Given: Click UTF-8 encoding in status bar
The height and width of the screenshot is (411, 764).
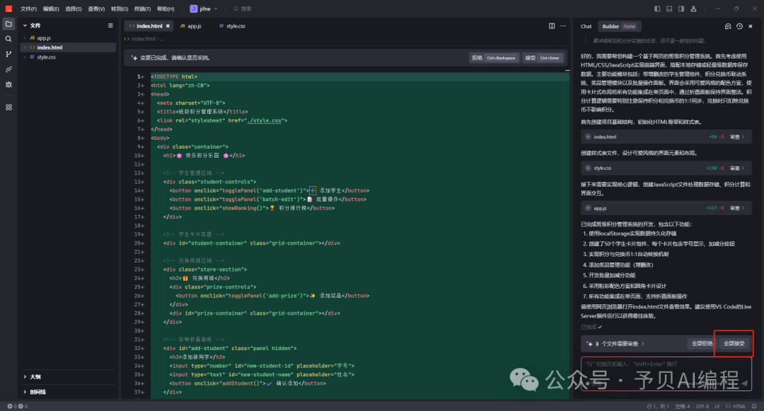Looking at the screenshot, I should (x=702, y=406).
